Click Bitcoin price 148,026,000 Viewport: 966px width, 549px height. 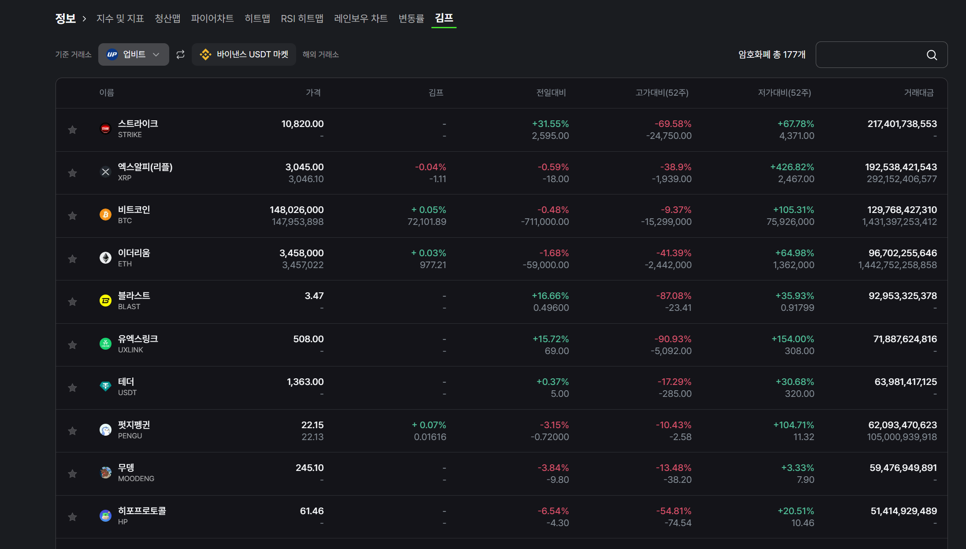click(297, 210)
